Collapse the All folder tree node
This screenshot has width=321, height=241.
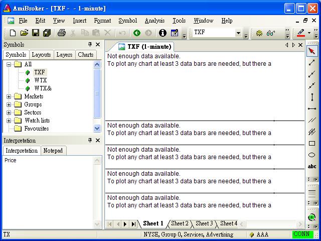(9, 64)
